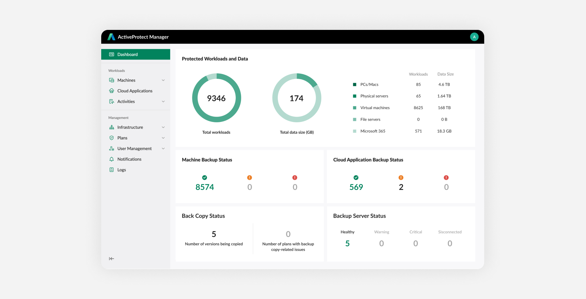Click the Total workloads donut chart
586x299 pixels.
216,98
